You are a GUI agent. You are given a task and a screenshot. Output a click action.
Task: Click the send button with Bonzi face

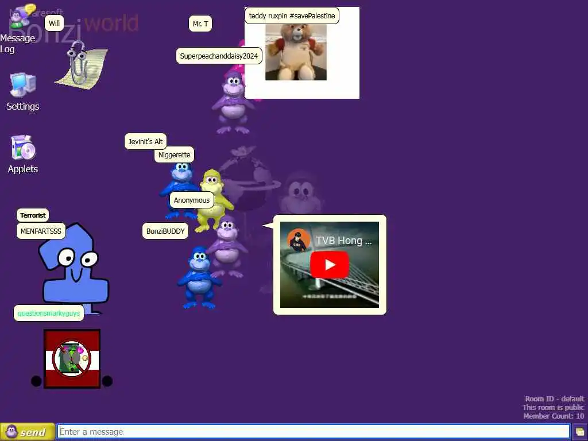(28, 432)
